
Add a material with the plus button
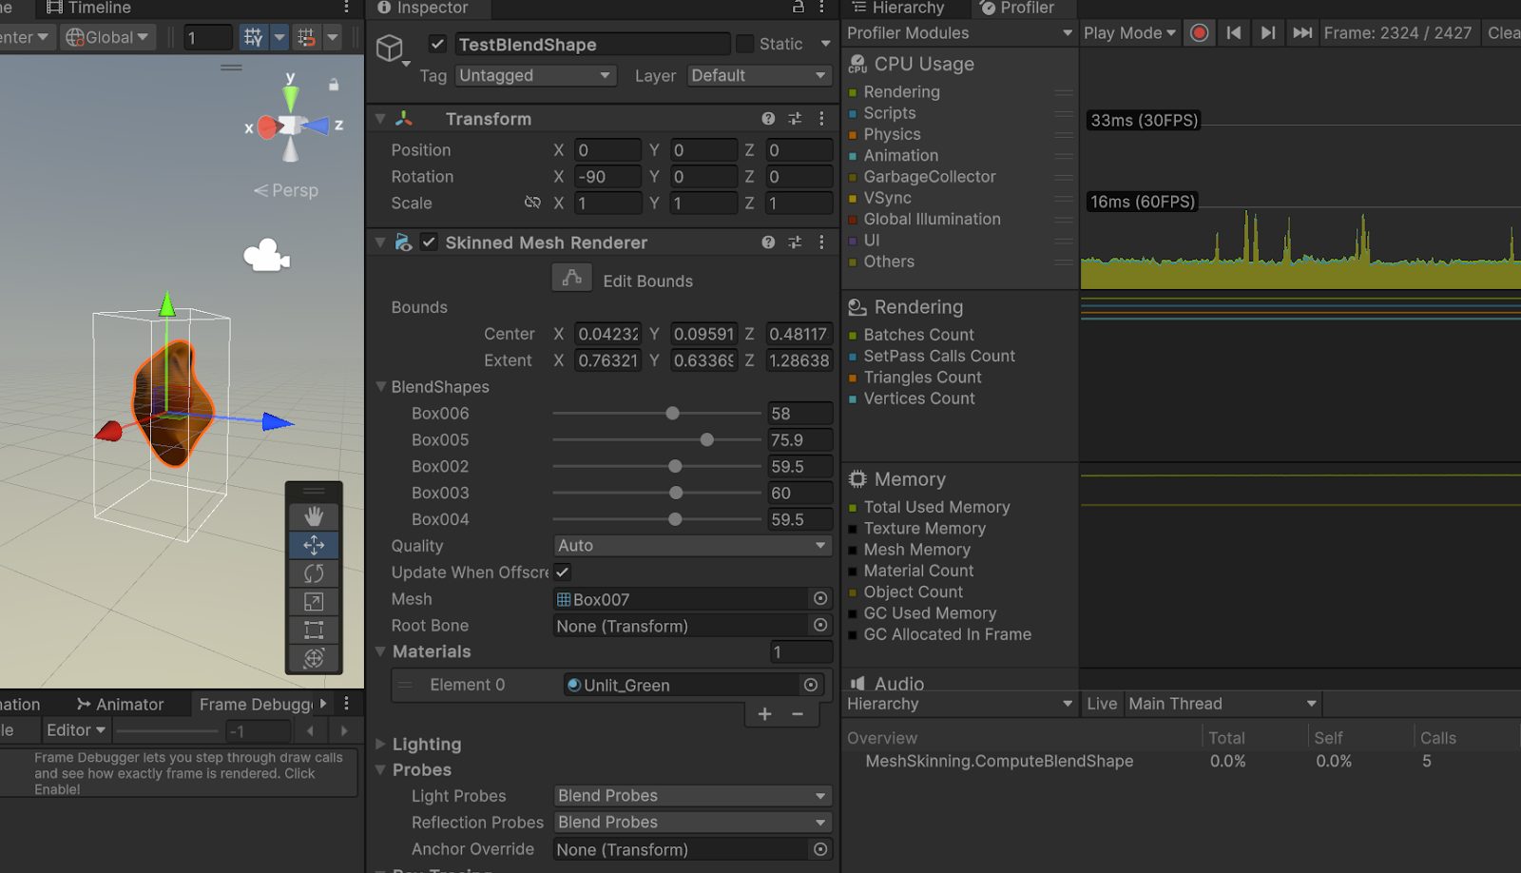[x=764, y=714]
